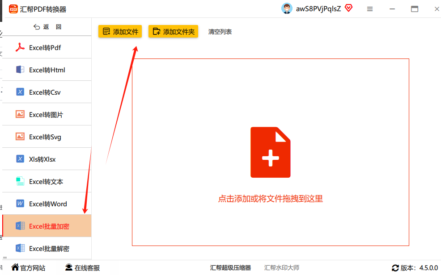Click the refresh icon next to 版本
The image size is (441, 275).
pyautogui.click(x=395, y=268)
